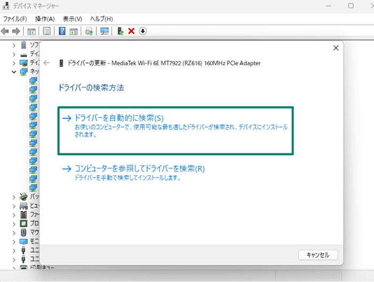Image resolution: width=374 pixels, height=282 pixels.
Task: Close the driver update dialog with X
Action: (x=336, y=48)
